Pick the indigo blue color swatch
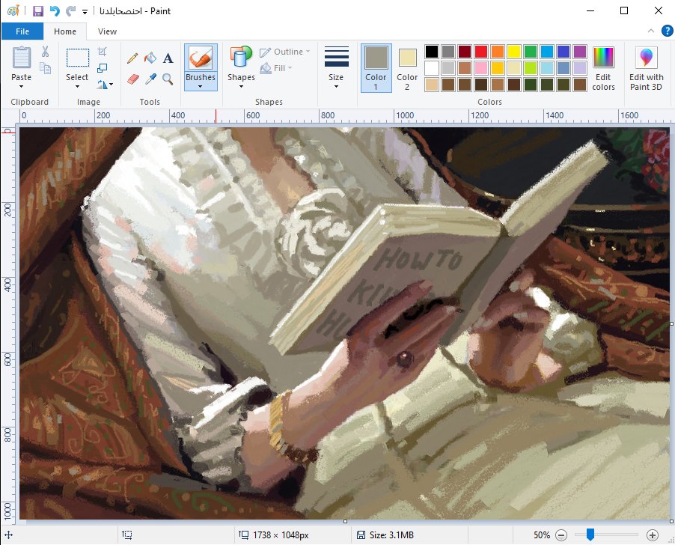The width and height of the screenshot is (675, 545). (563, 52)
